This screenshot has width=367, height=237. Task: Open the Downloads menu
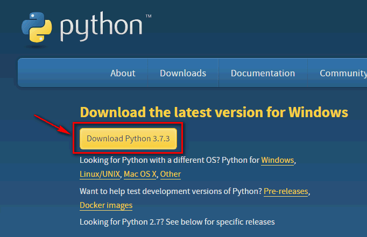(x=183, y=73)
